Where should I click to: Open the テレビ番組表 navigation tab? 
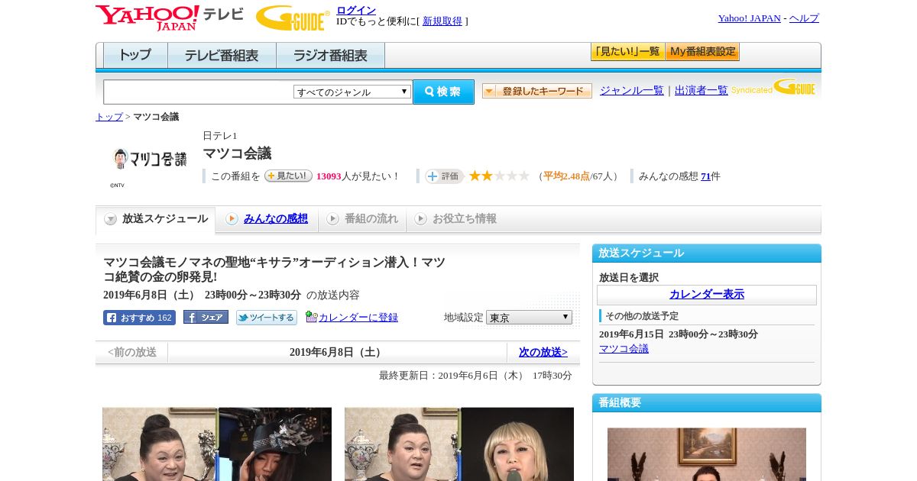222,56
